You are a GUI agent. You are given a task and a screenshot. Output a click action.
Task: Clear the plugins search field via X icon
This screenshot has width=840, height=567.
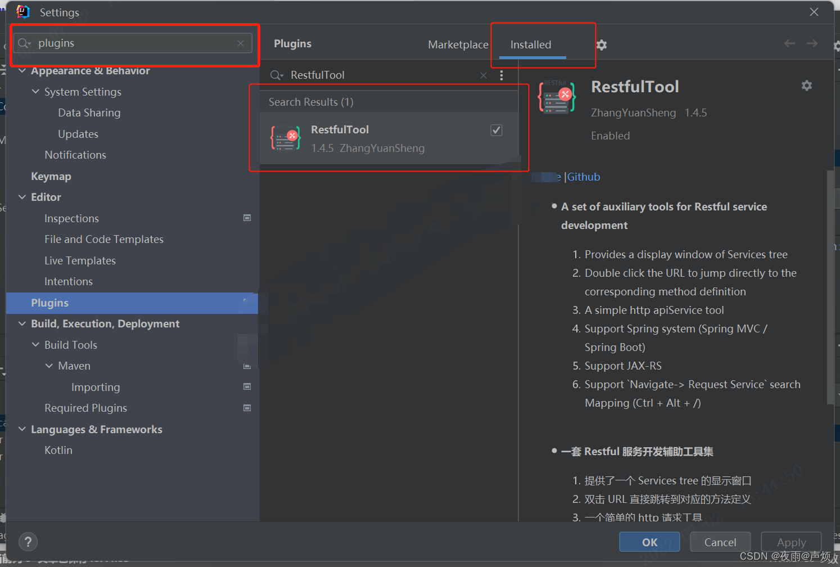click(241, 43)
